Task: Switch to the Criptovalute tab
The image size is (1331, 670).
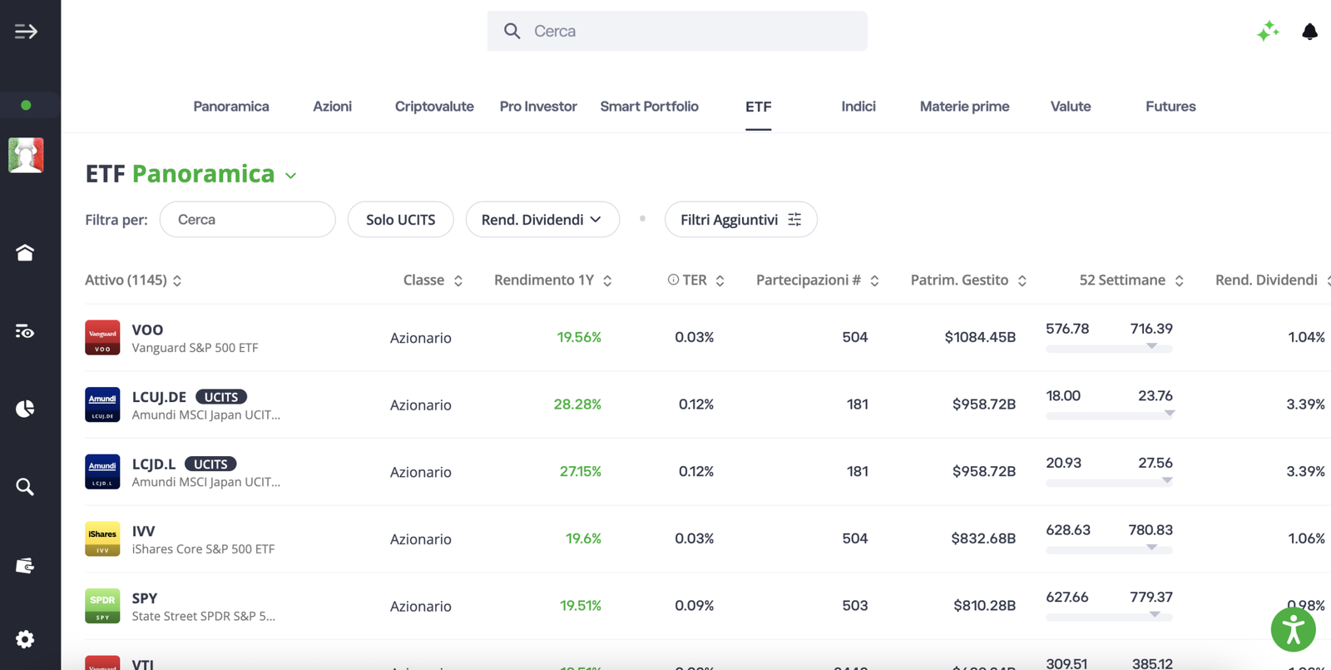Action: (434, 107)
